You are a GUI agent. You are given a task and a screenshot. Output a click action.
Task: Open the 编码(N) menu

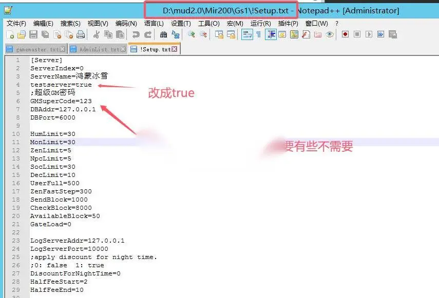[126, 24]
